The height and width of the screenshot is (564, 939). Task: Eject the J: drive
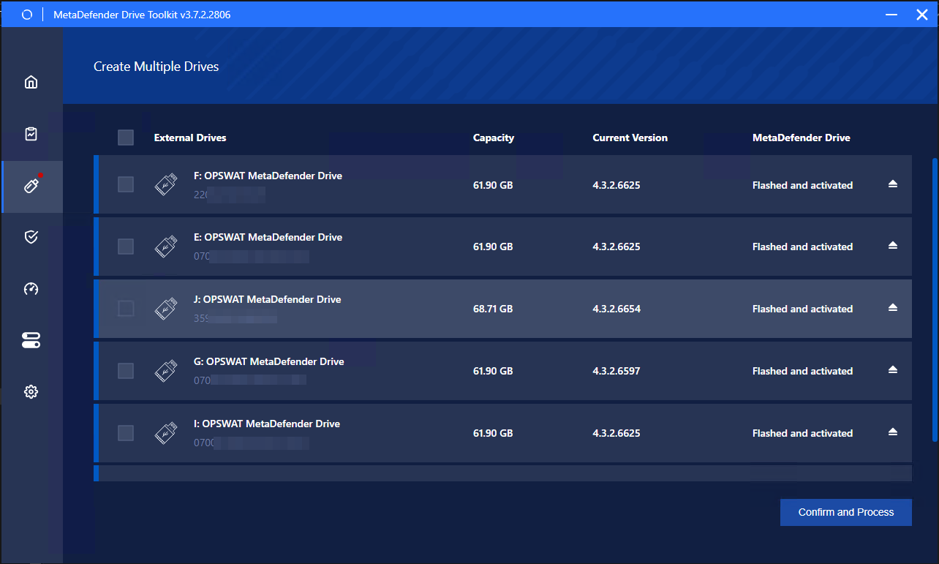pyautogui.click(x=893, y=308)
